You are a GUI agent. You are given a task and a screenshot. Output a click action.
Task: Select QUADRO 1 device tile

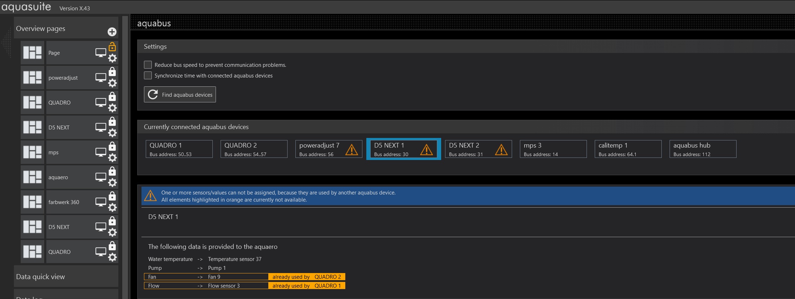click(x=179, y=149)
